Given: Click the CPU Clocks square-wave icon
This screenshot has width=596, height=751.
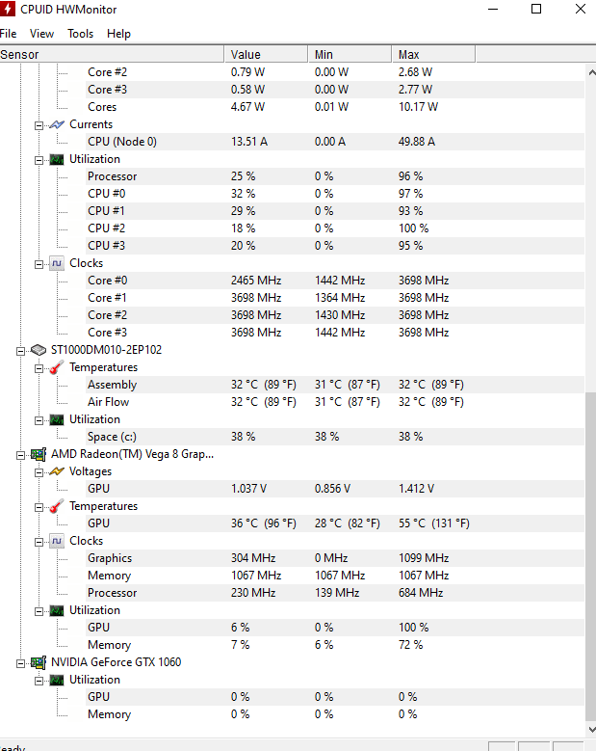Looking at the screenshot, I should pyautogui.click(x=57, y=263).
